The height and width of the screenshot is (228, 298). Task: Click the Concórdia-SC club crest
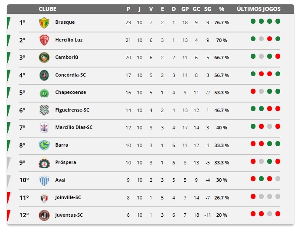click(44, 75)
